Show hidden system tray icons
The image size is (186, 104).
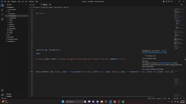(169, 102)
